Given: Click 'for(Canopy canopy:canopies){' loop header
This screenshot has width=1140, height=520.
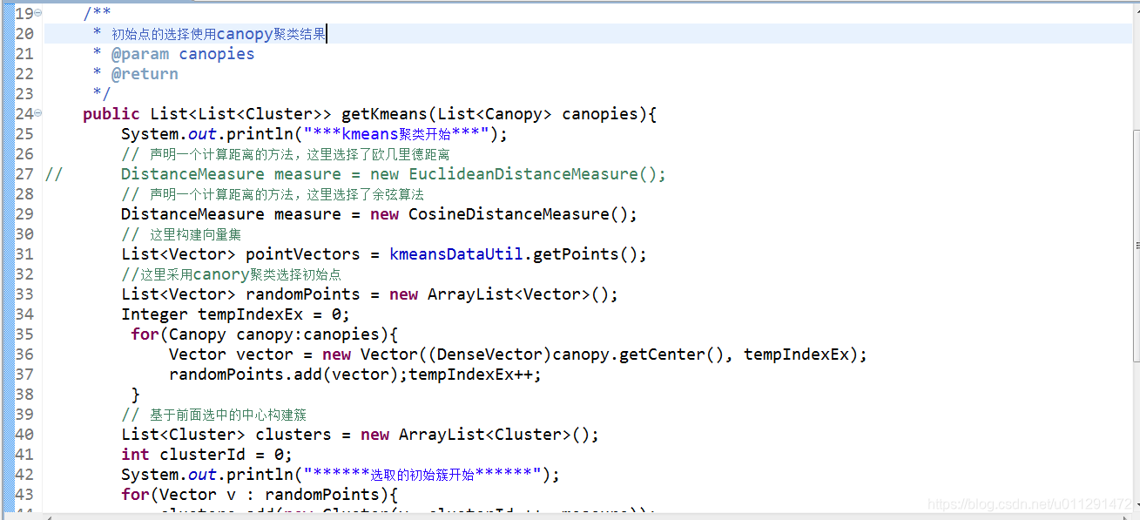Looking at the screenshot, I should [265, 334].
